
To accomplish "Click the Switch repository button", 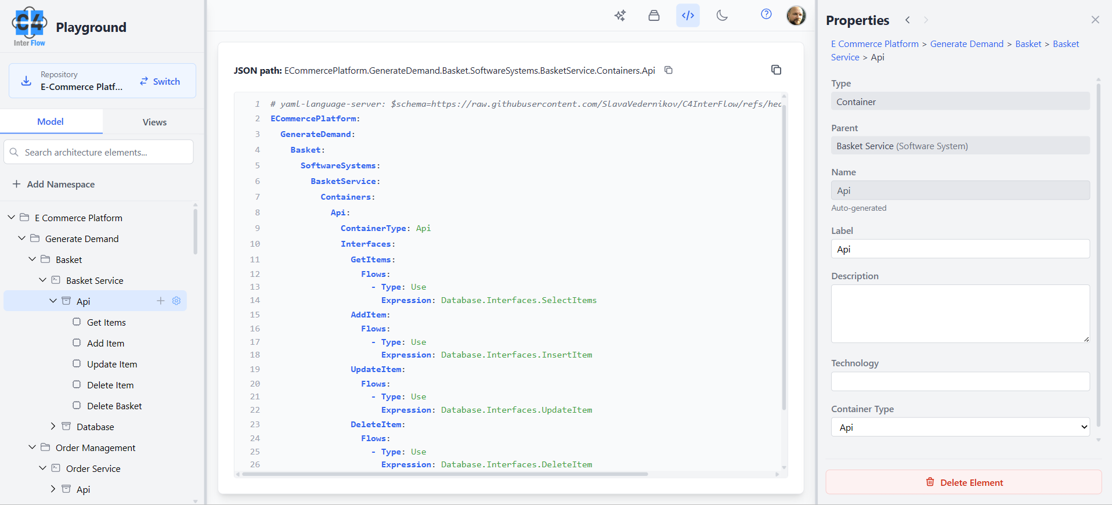I will (160, 81).
